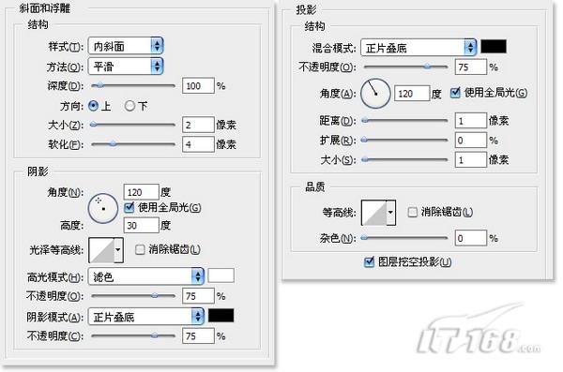Click the drop shadow angle dial
Viewport: 563px width, 372px height.
tap(375, 94)
